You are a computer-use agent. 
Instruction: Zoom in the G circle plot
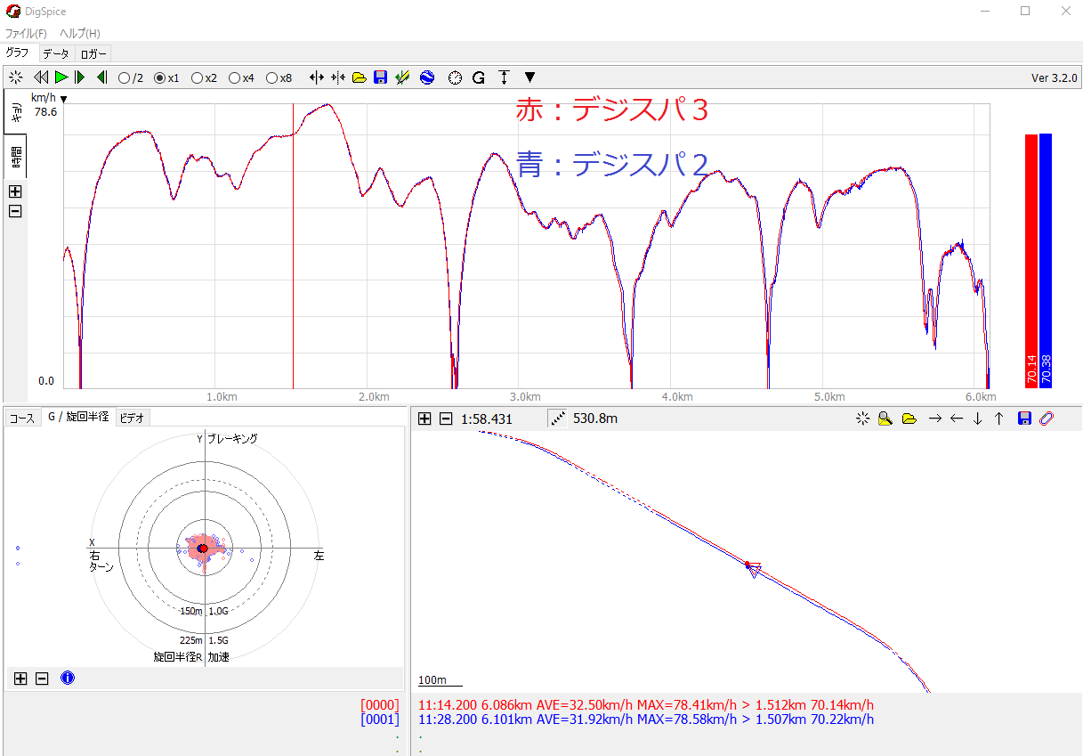[x=20, y=679]
